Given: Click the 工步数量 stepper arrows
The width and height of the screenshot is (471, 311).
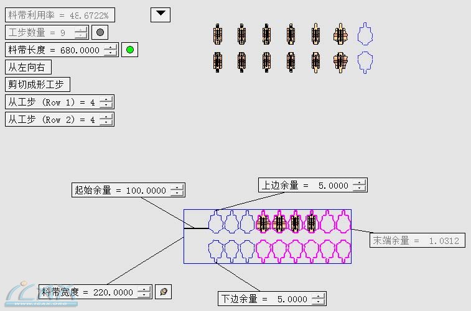Looking at the screenshot, I should [x=81, y=32].
